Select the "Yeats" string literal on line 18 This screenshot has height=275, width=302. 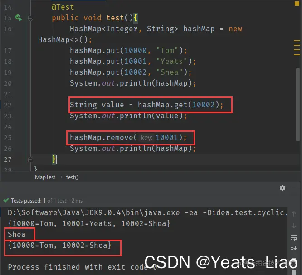coord(171,62)
